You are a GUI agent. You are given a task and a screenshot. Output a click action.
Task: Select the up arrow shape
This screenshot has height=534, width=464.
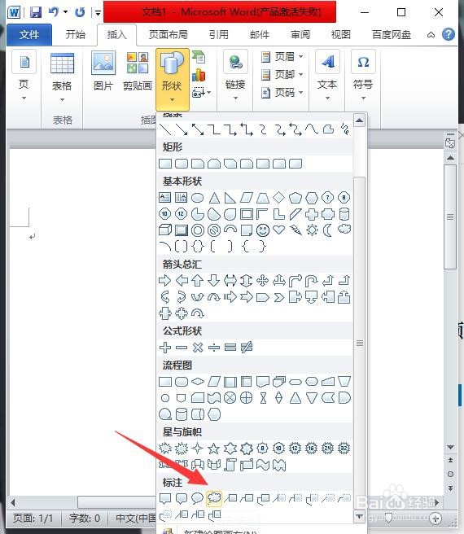click(198, 281)
